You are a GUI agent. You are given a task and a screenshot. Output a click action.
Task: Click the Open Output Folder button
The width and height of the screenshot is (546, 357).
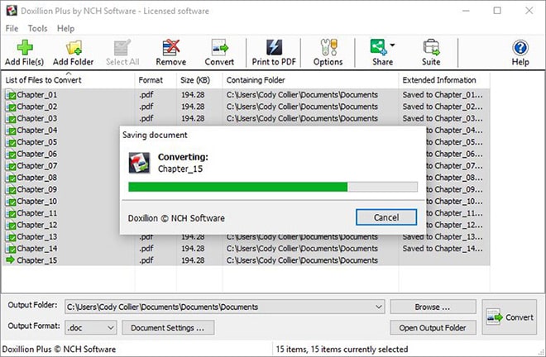433,327
